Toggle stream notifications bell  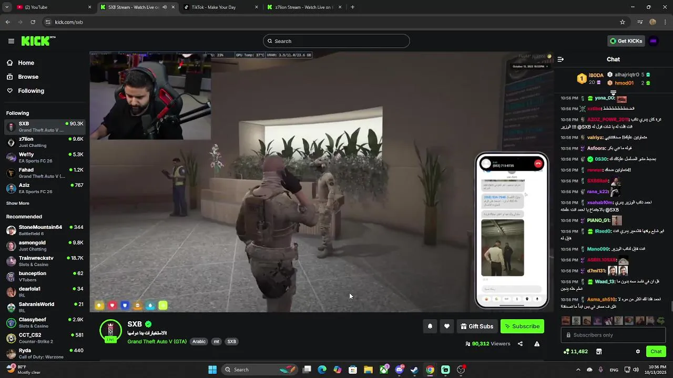tap(430, 326)
